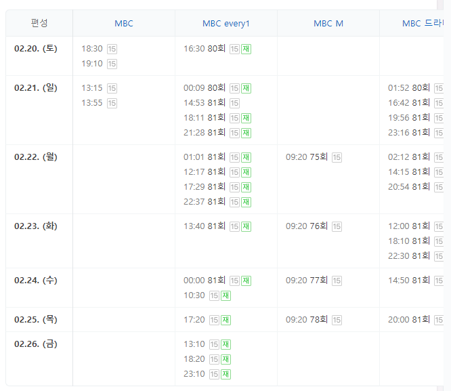
Task: Click the green 재 rerun badge beside 13:40
Action: [x=246, y=226]
